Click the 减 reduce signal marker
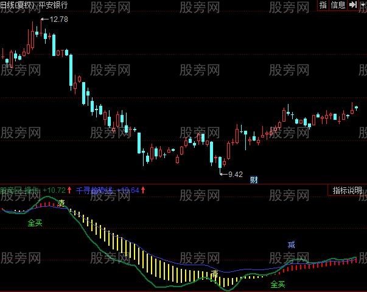 pyautogui.click(x=292, y=245)
